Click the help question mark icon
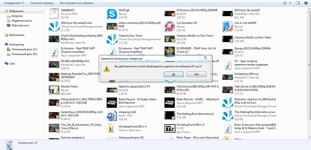The height and width of the screenshot is (150, 311). (x=306, y=3)
